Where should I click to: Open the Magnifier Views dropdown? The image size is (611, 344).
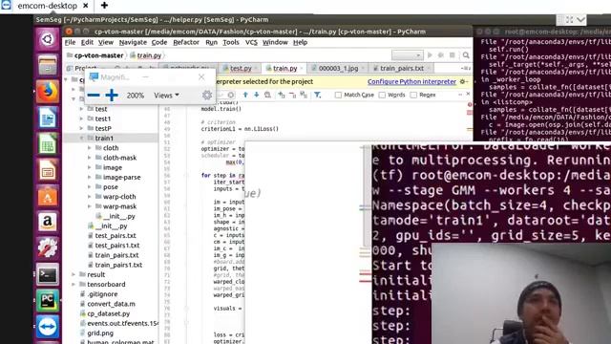point(166,96)
